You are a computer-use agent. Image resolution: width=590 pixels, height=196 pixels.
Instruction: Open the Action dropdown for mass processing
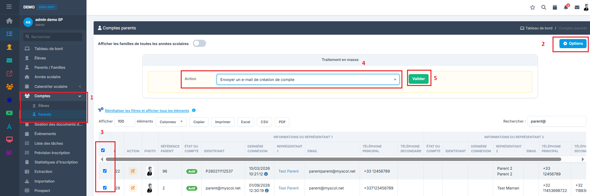pyautogui.click(x=308, y=79)
